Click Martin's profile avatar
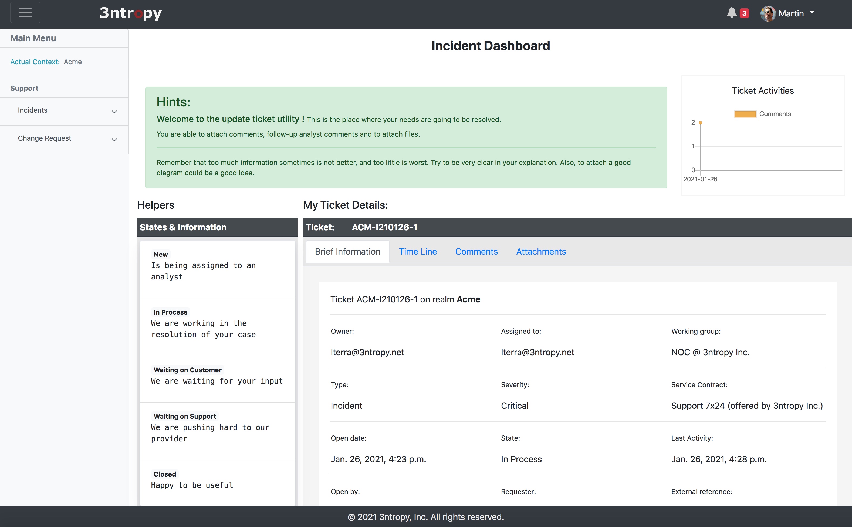852x527 pixels. click(768, 13)
